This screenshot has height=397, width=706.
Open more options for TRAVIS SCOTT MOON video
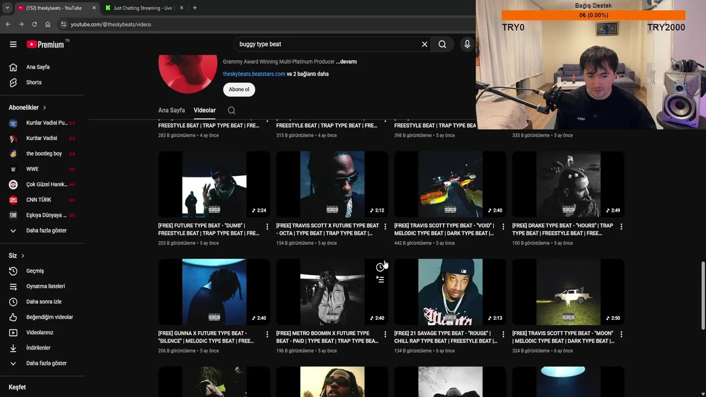621,334
